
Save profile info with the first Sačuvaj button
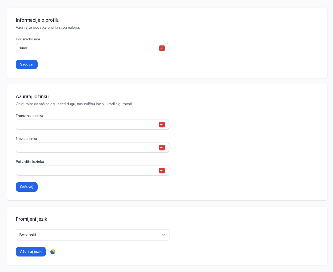pyautogui.click(x=27, y=64)
